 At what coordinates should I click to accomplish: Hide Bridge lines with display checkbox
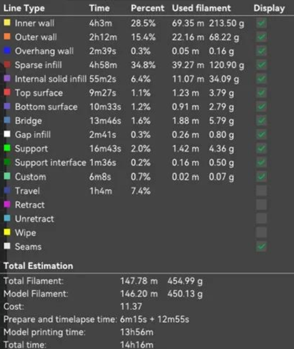click(x=261, y=121)
